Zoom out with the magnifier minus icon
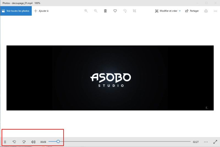 point(96,11)
